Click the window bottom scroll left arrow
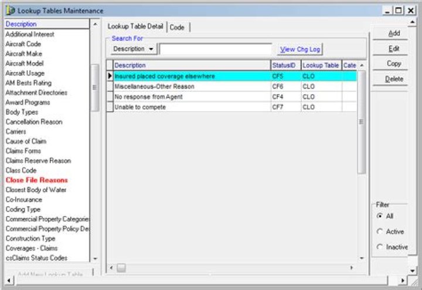 click(9, 281)
